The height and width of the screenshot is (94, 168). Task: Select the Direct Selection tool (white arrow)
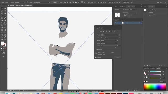(x=5, y=9)
